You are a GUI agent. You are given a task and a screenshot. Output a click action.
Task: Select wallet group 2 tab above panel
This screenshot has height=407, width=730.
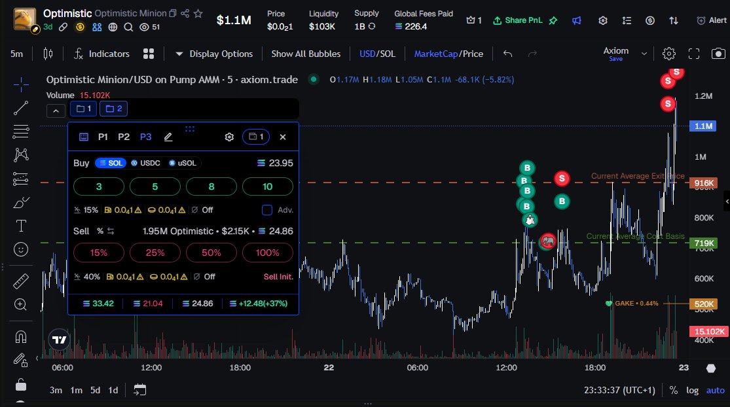click(x=114, y=109)
